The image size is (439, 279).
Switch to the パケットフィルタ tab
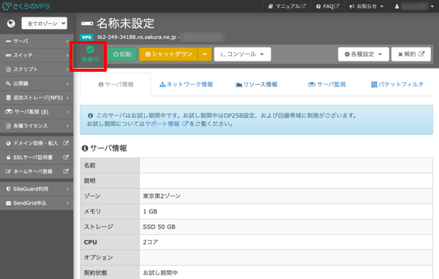(397, 85)
